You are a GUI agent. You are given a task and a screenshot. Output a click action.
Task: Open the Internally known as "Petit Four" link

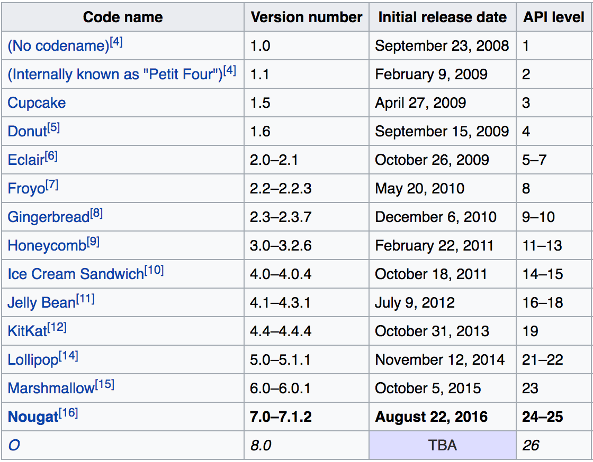click(115, 75)
